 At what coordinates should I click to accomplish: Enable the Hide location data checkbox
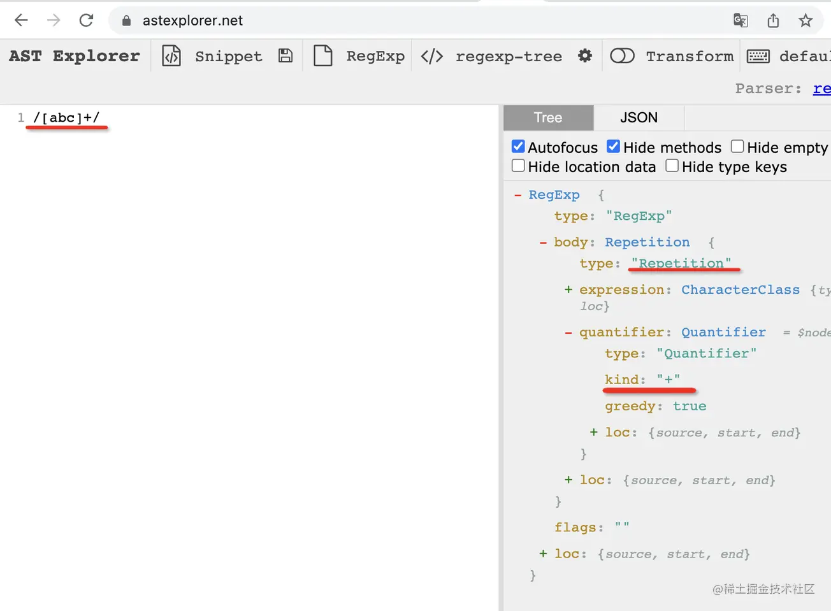point(518,166)
